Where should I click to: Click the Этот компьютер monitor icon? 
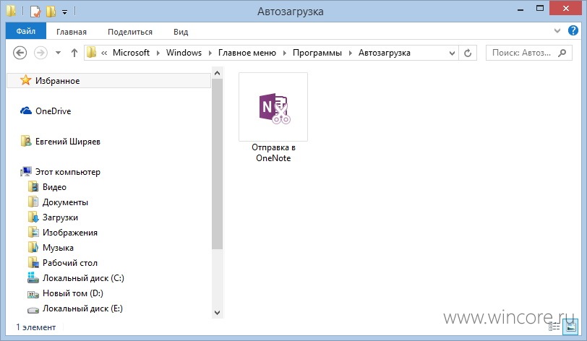click(x=26, y=171)
